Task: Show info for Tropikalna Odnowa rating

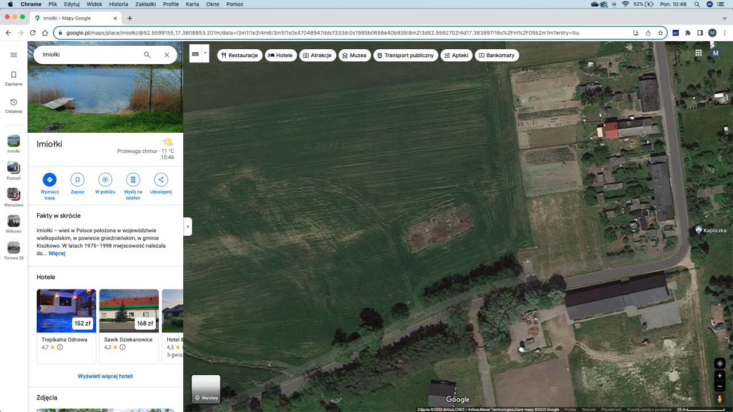Action: (x=60, y=347)
